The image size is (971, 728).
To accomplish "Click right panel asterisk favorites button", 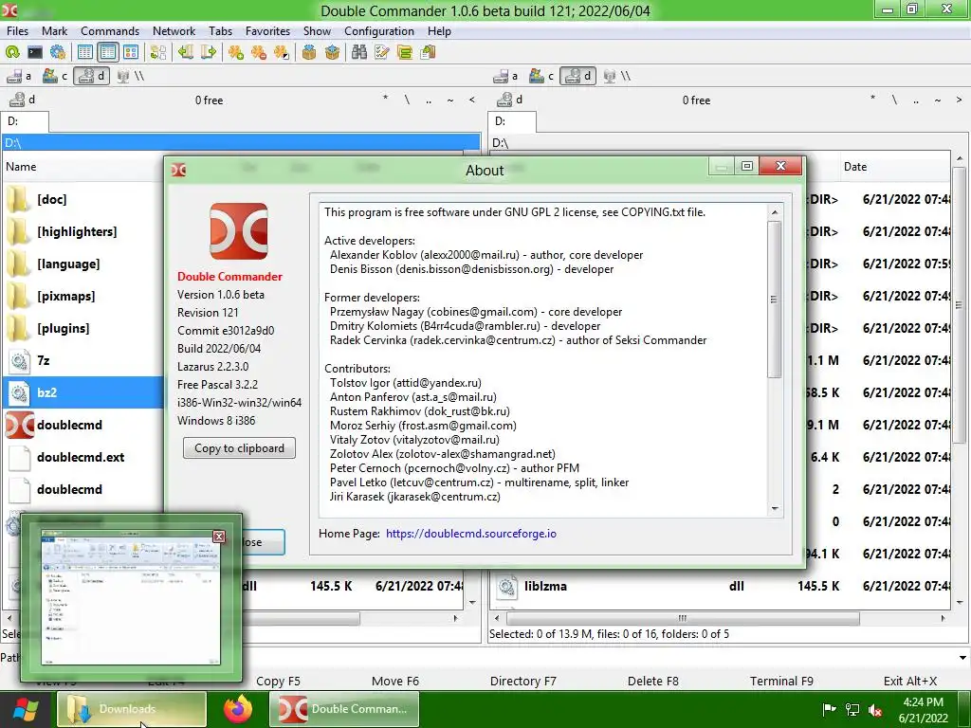I will (872, 99).
